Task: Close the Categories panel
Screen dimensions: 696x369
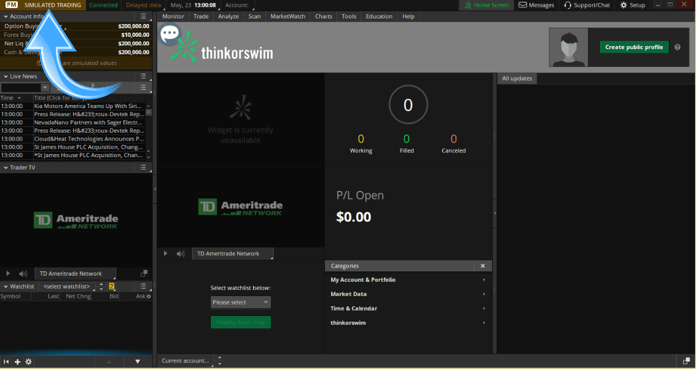Action: (x=483, y=266)
